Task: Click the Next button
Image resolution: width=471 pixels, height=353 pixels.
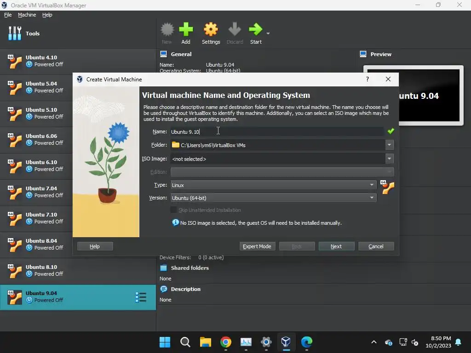Action: click(x=336, y=246)
